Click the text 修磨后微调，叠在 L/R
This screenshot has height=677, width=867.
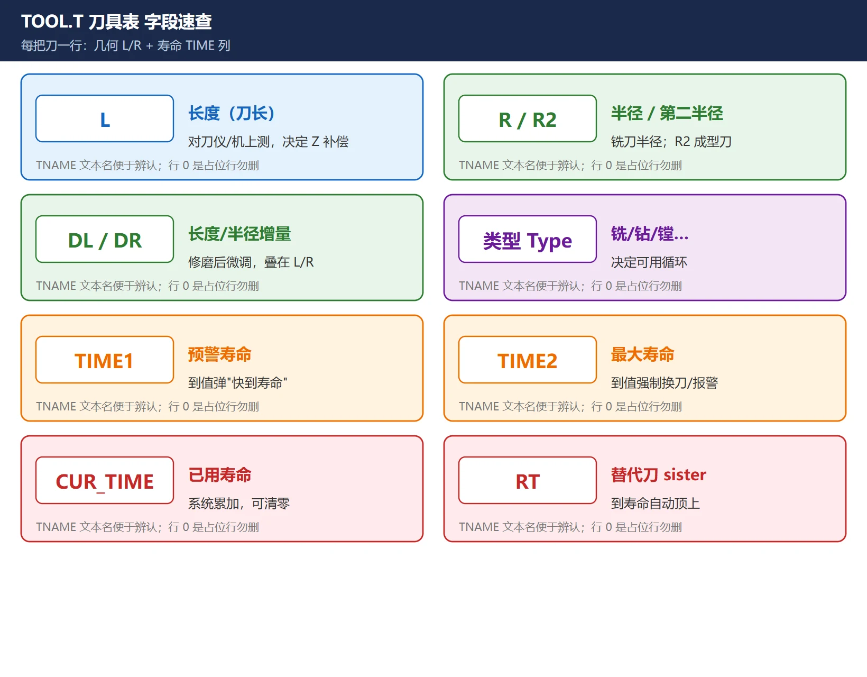point(251,262)
